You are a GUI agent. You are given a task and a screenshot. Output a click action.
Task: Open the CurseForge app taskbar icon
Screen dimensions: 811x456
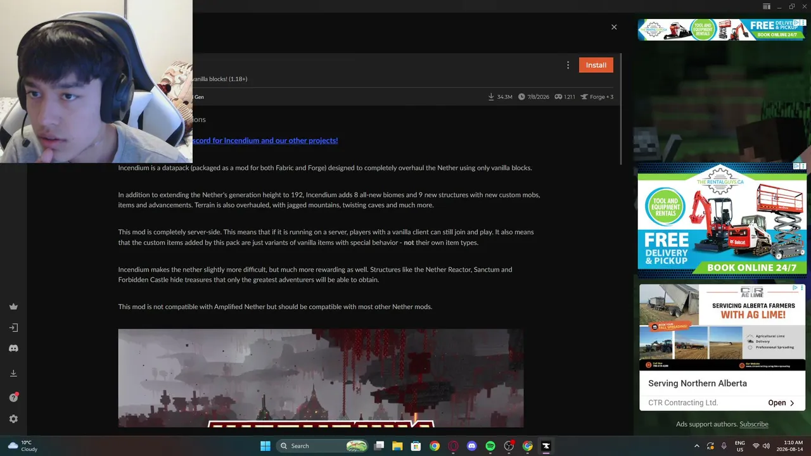point(546,446)
